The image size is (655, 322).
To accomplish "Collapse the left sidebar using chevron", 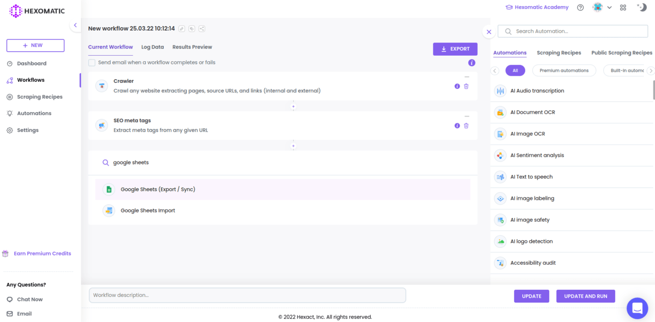I will [75, 25].
